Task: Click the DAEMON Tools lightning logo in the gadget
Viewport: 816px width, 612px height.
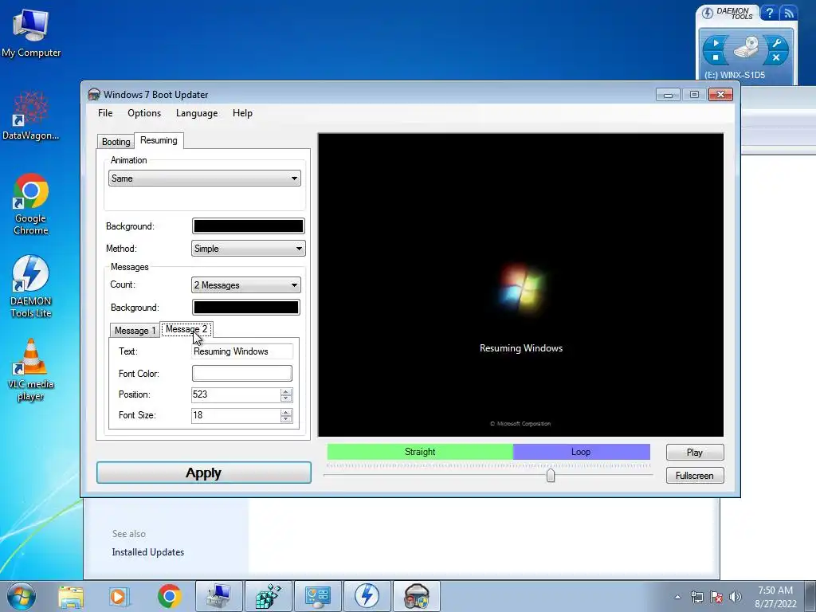Action: tap(708, 13)
